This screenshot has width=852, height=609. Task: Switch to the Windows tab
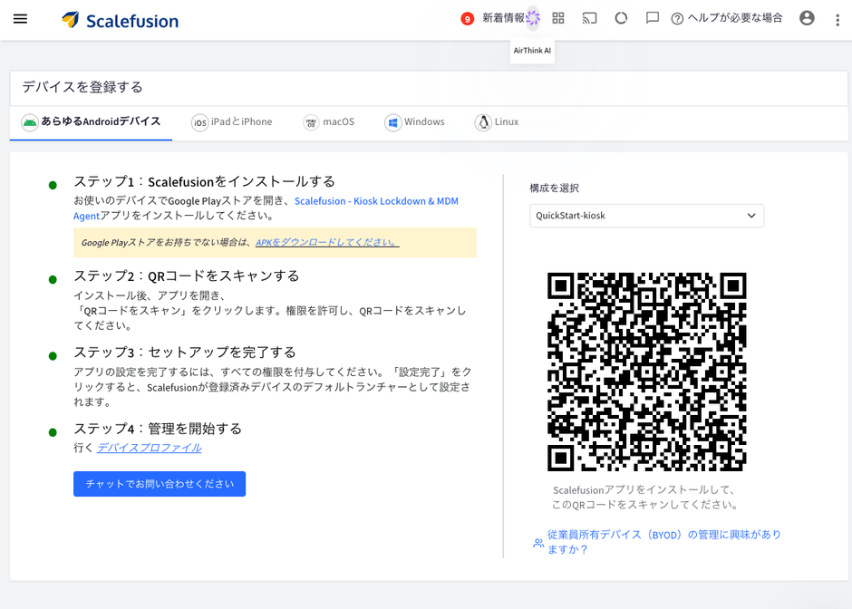click(x=414, y=122)
